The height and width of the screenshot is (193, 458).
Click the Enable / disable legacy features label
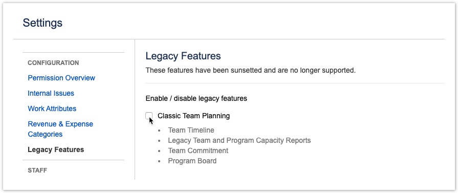pos(197,98)
